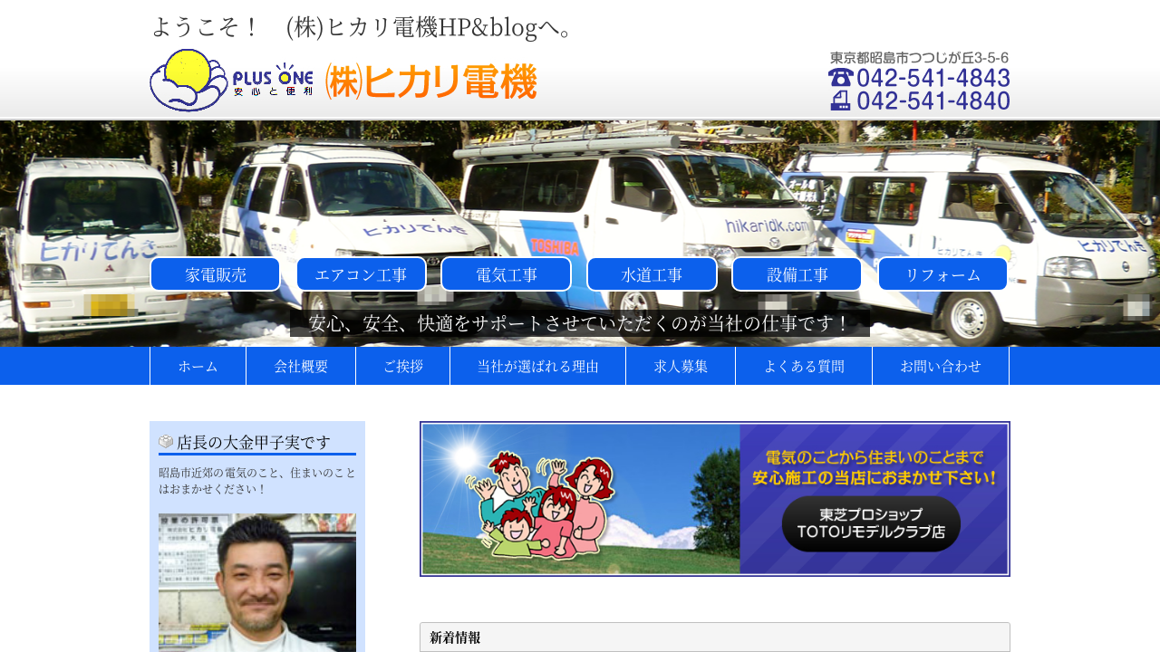
Task: Click the store manager's portrait photo
Action: coord(257,582)
